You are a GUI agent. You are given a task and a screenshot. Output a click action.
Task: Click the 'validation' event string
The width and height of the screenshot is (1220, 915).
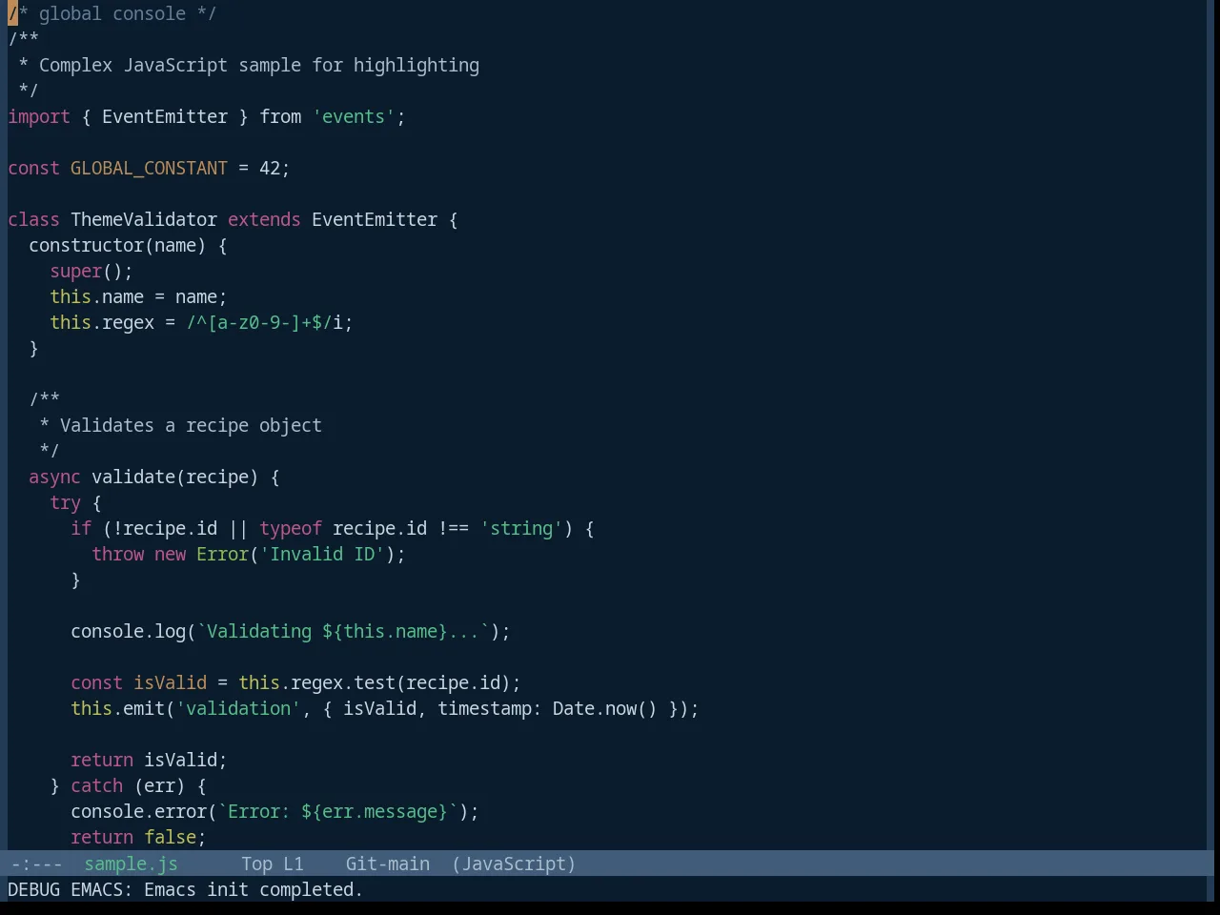[238, 708]
